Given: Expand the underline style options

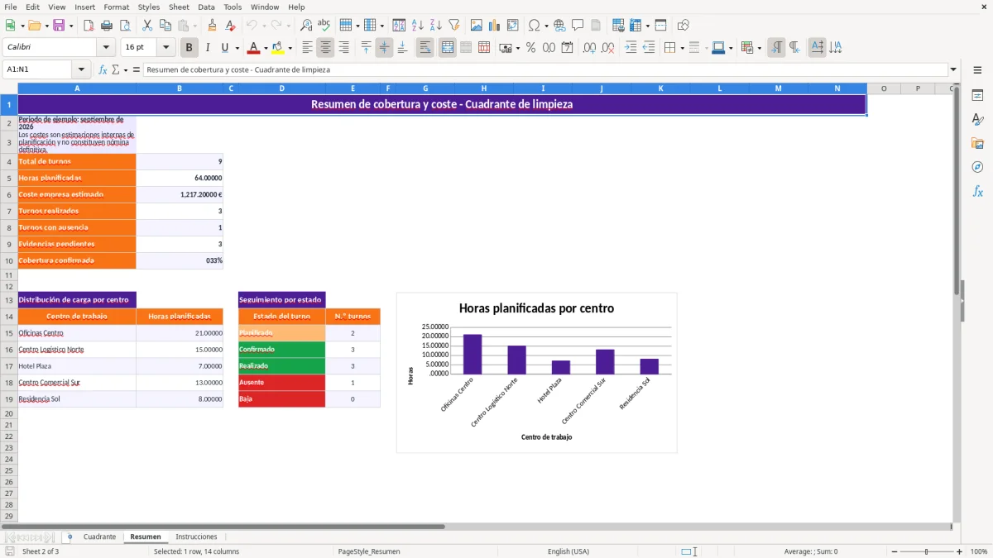Looking at the screenshot, I should pyautogui.click(x=237, y=48).
